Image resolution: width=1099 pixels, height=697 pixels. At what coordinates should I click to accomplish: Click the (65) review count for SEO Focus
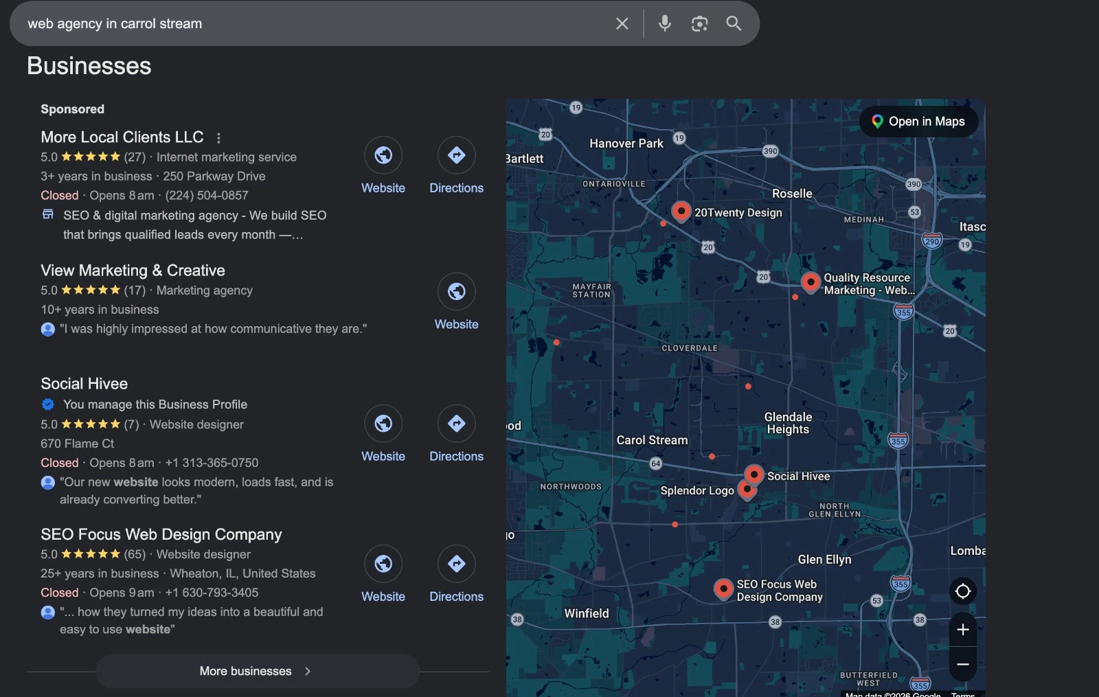(135, 554)
